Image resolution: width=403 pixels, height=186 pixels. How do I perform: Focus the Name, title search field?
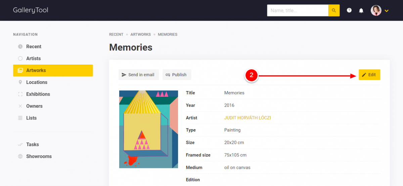(298, 10)
